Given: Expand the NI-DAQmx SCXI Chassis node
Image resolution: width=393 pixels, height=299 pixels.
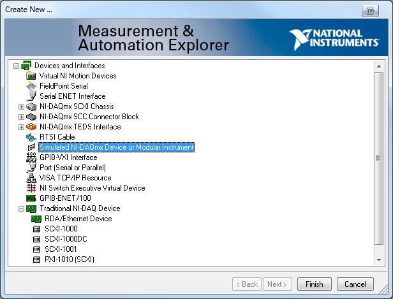Looking at the screenshot, I should (x=21, y=107).
